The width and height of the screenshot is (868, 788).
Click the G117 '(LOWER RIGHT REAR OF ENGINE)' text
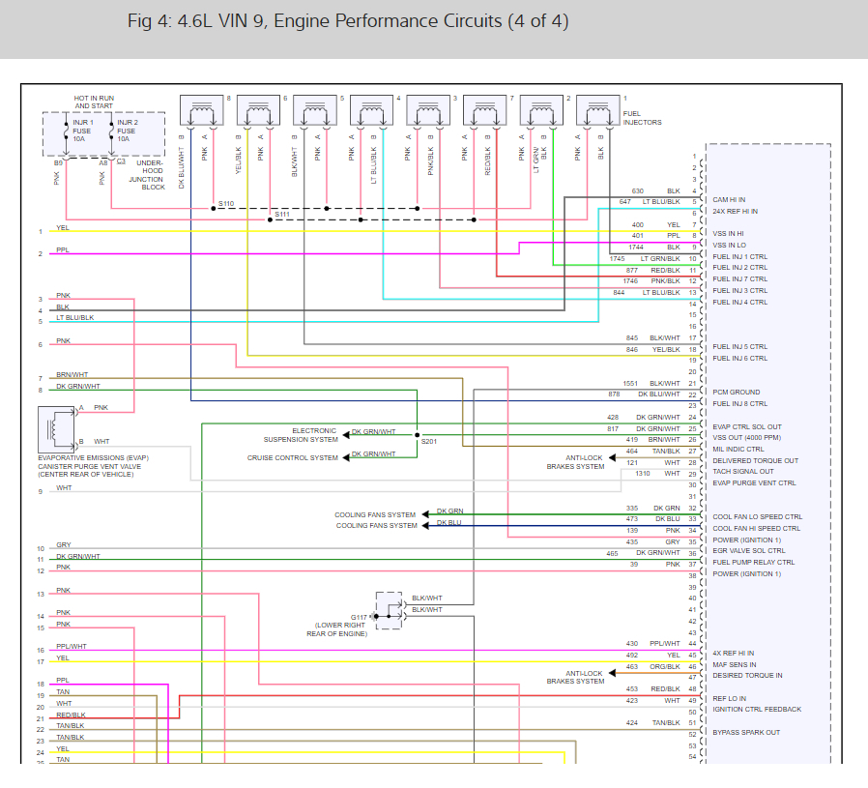[337, 629]
